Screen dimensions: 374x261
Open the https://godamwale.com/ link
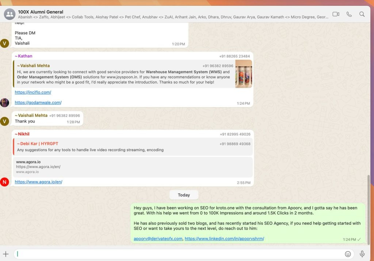38,102
